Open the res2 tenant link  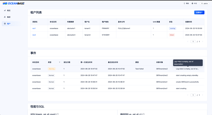tap(34, 35)
